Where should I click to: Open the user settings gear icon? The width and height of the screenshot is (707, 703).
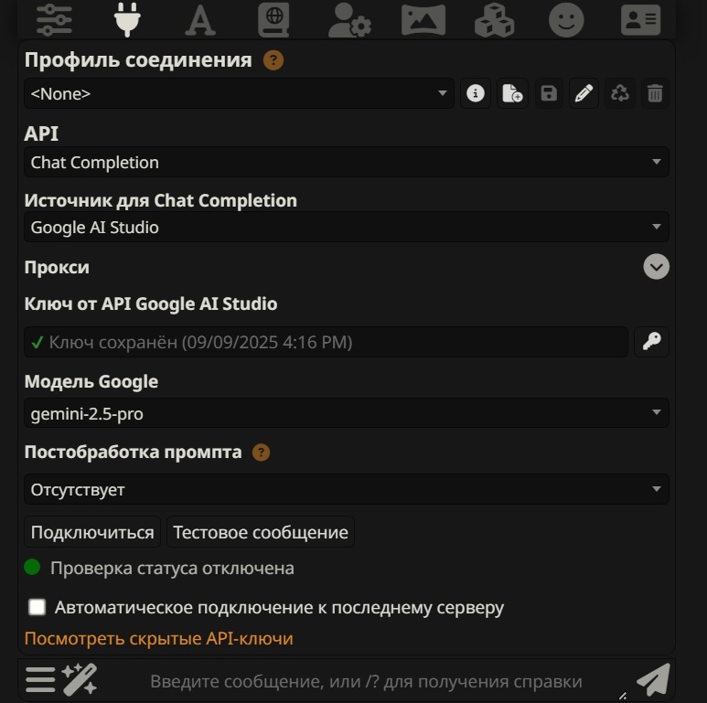pyautogui.click(x=348, y=19)
